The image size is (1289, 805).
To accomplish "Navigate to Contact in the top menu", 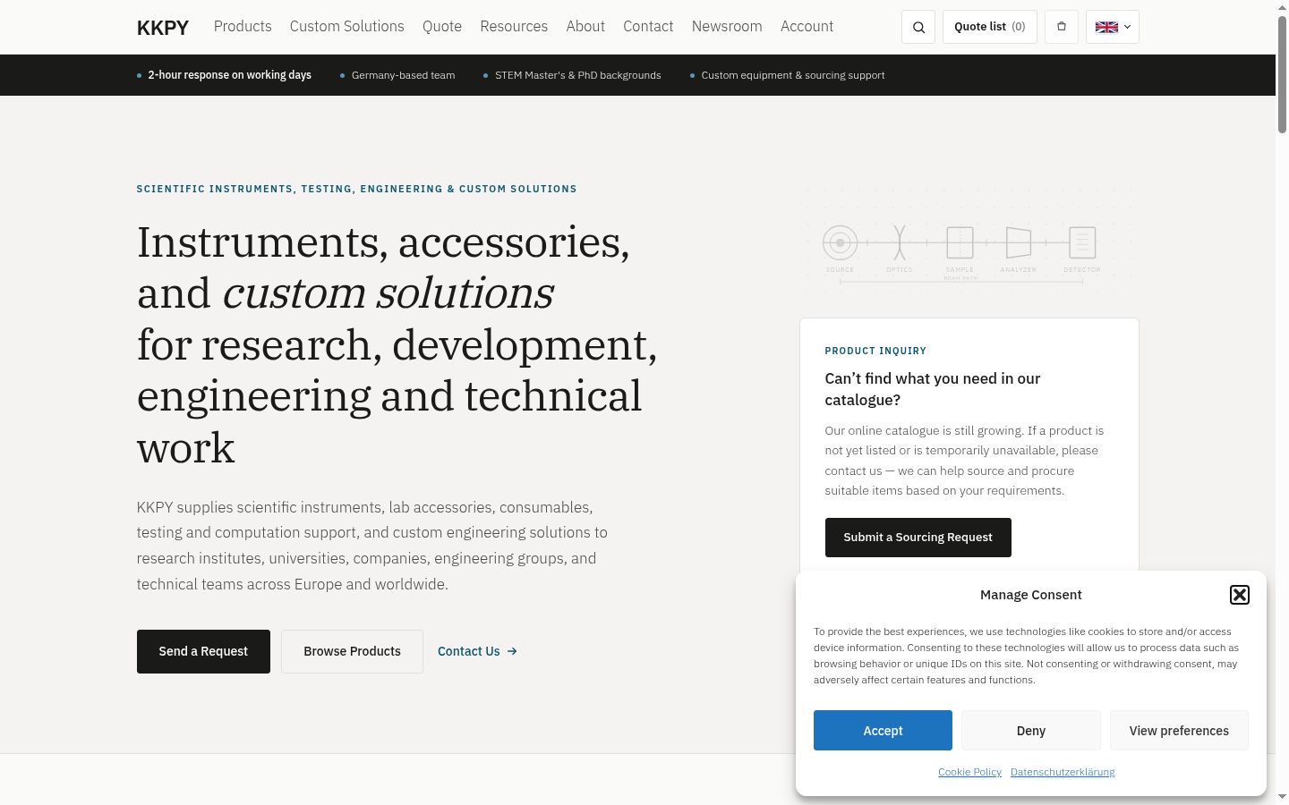I will click(x=648, y=27).
